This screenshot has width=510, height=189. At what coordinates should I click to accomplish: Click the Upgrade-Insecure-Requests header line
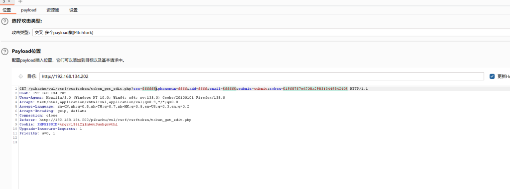[51, 128]
